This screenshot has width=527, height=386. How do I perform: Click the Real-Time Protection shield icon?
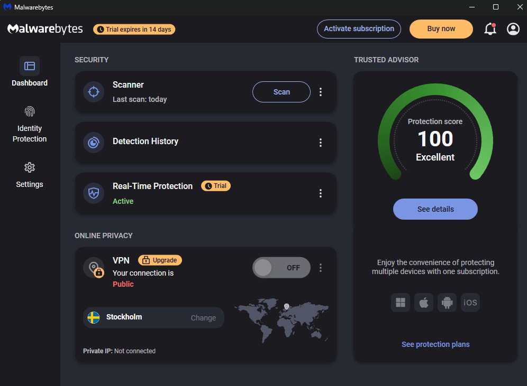(94, 193)
